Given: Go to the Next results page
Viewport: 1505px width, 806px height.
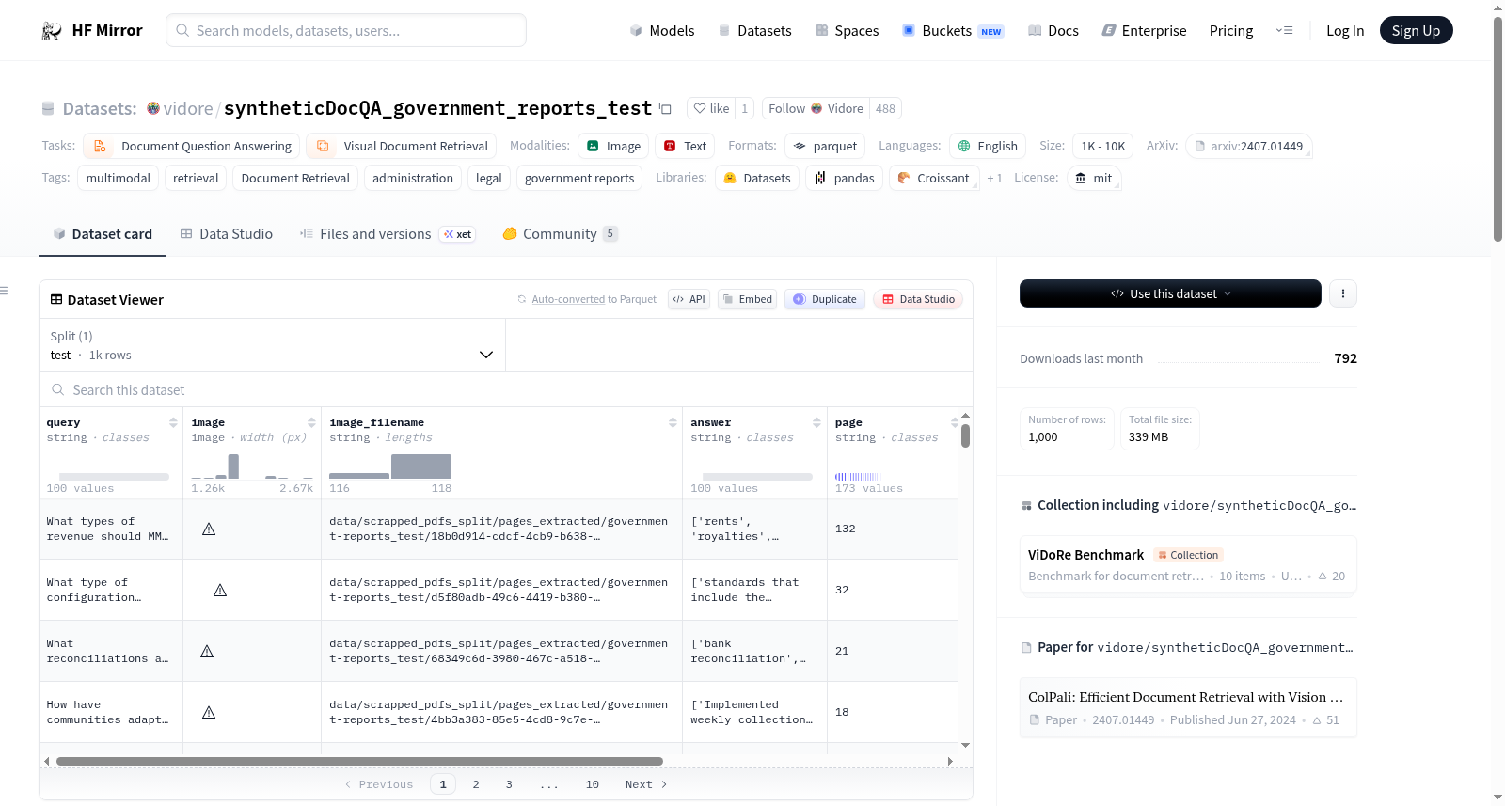Looking at the screenshot, I should coord(646,784).
